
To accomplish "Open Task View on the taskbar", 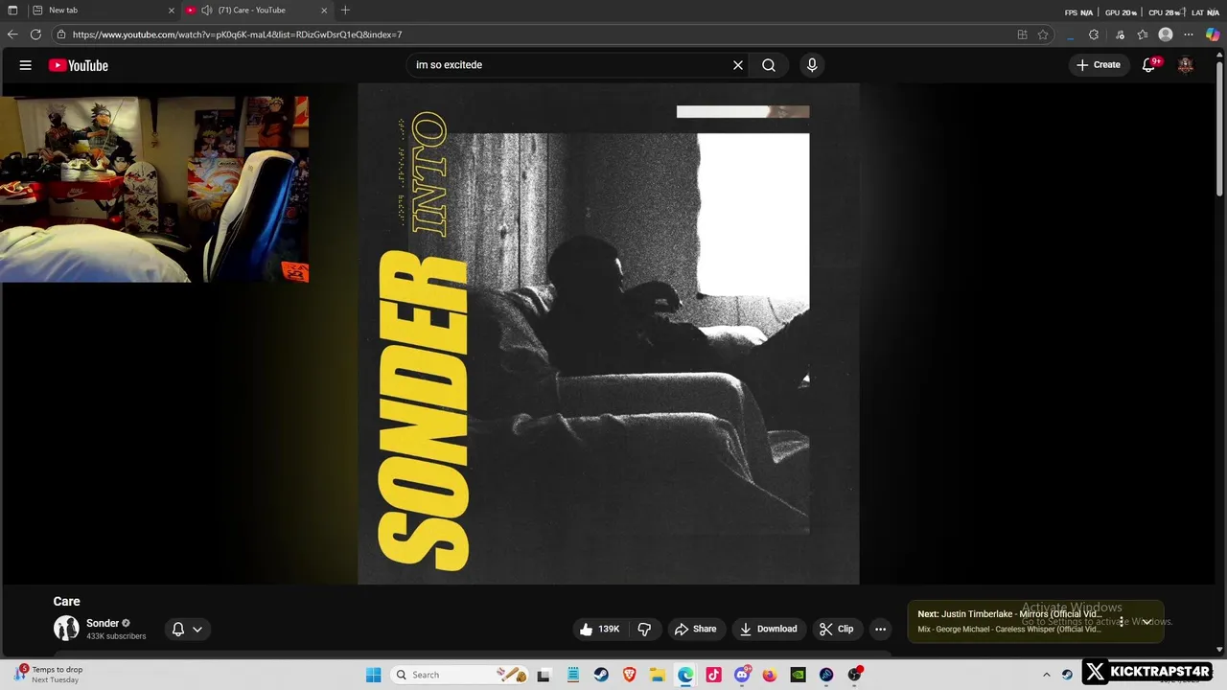I will coord(544,675).
